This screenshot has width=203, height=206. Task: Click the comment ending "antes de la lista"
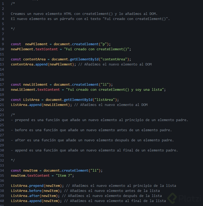coord(112,191)
